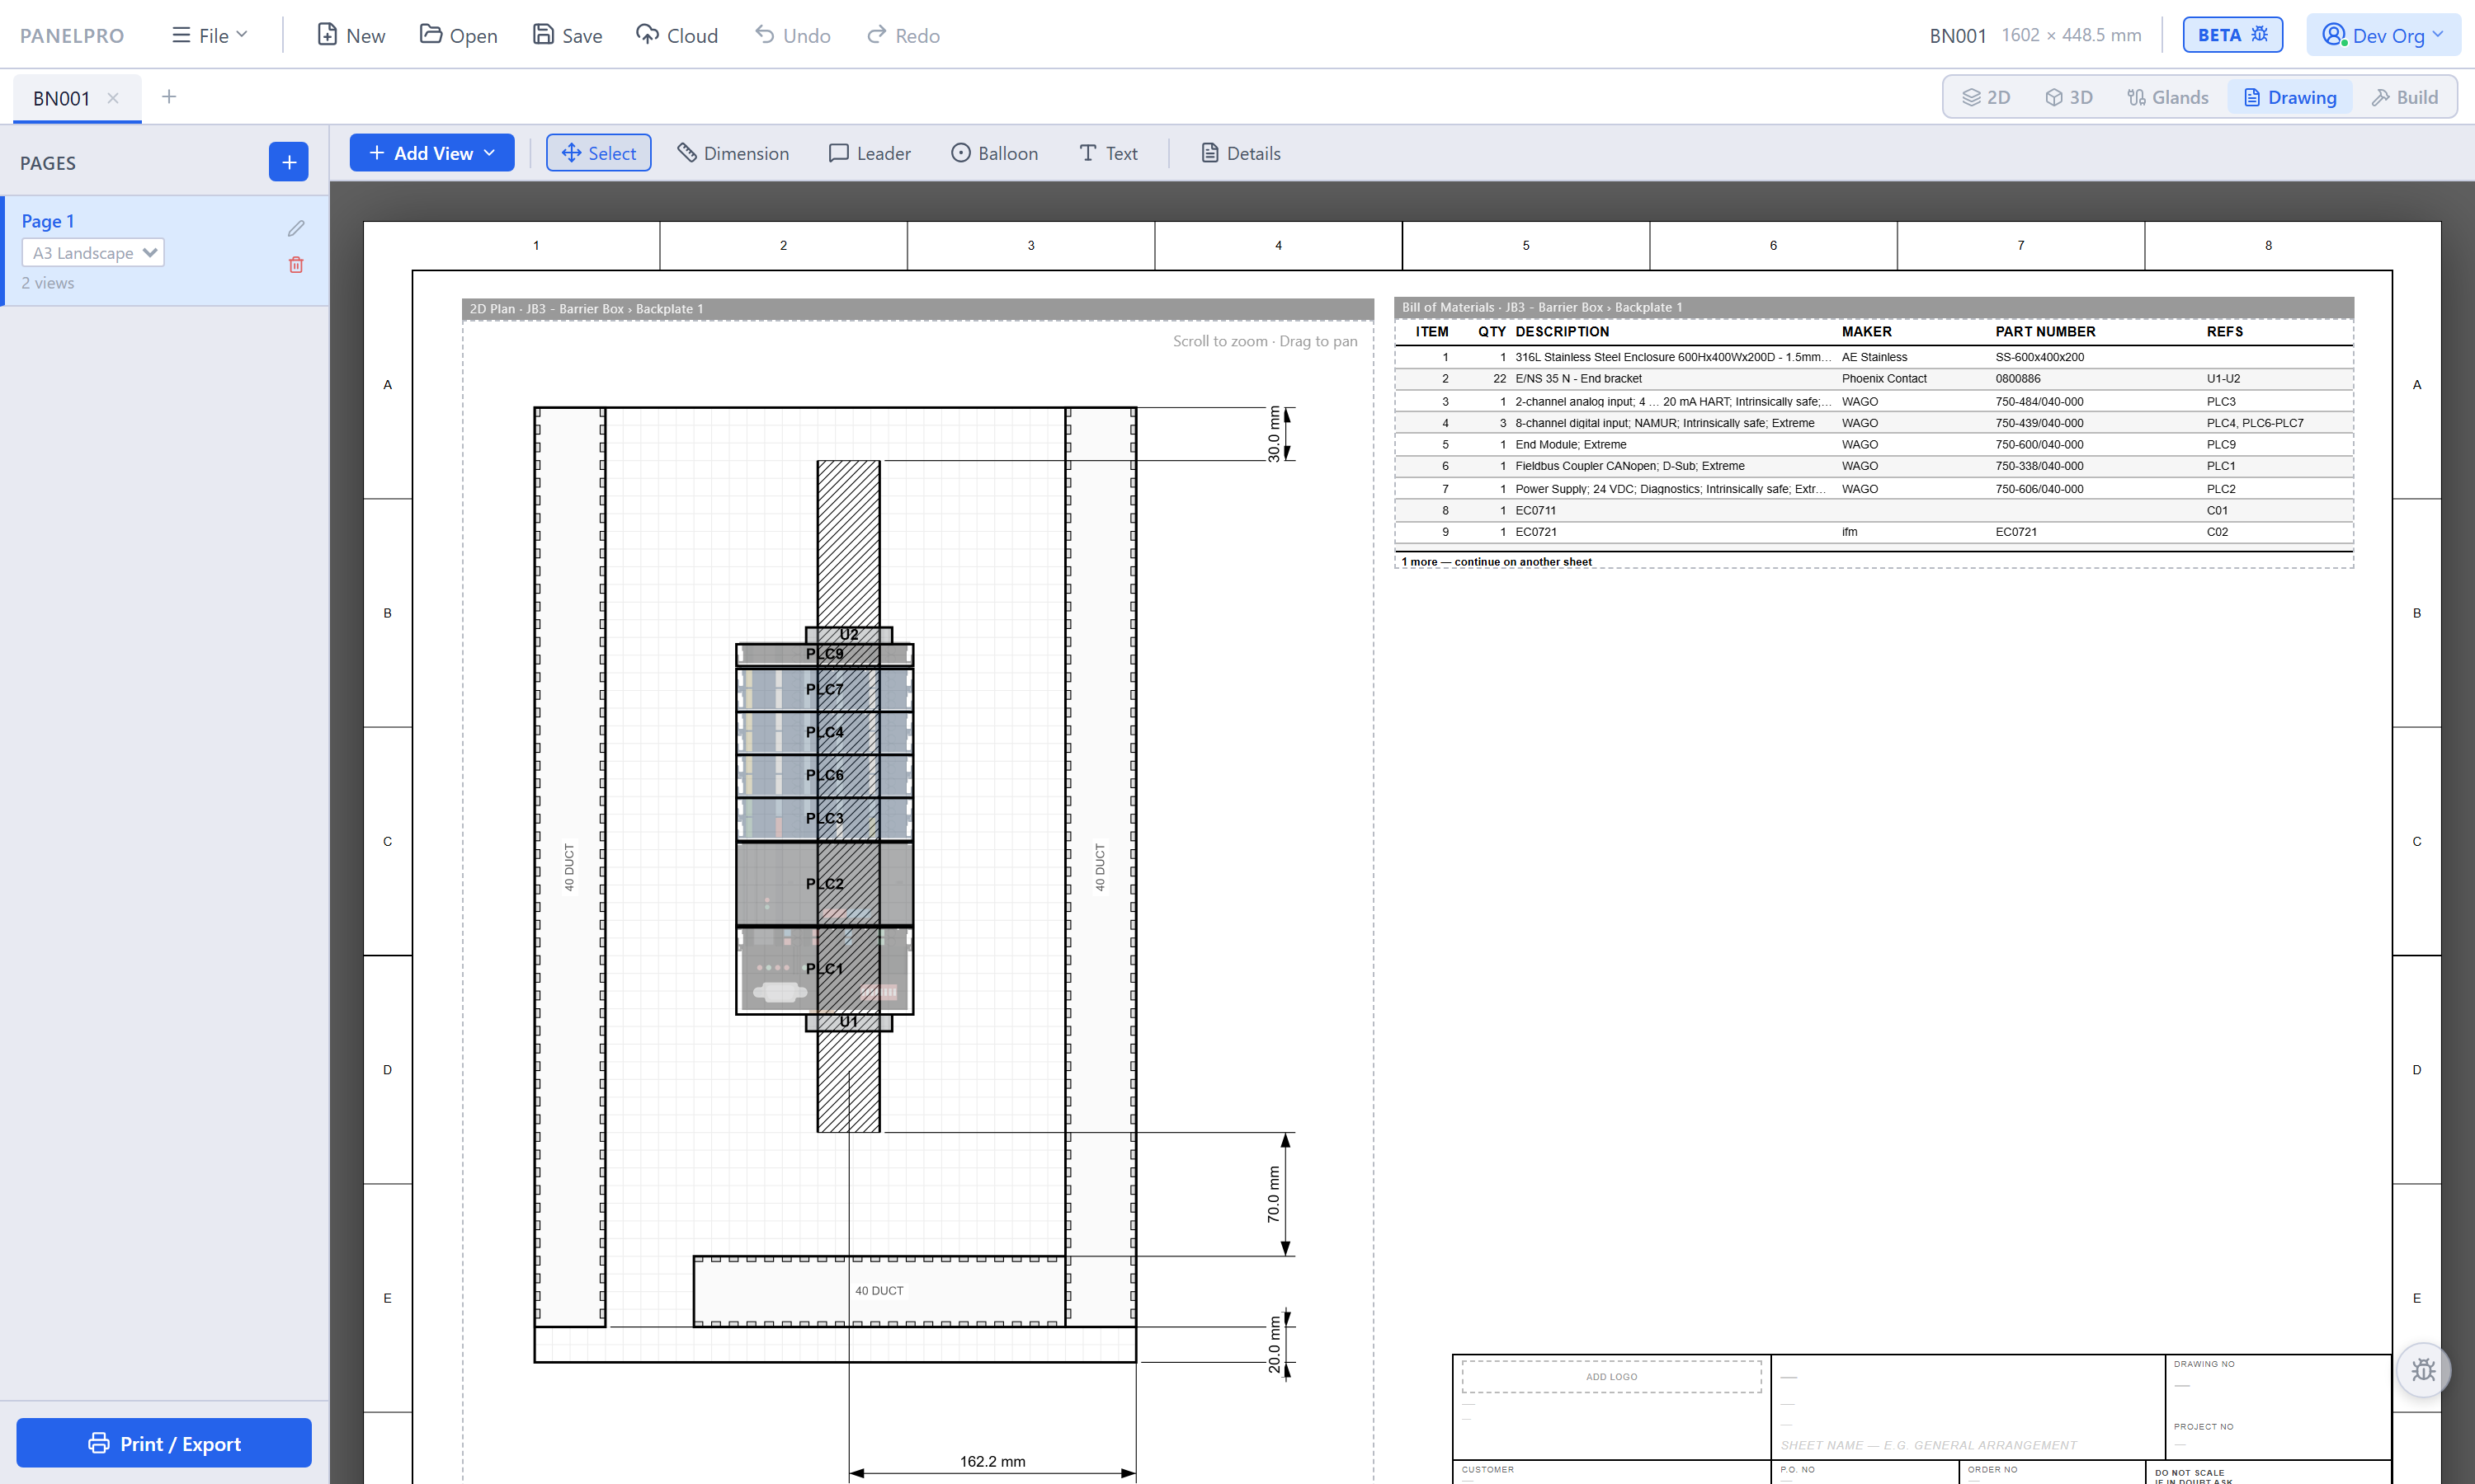This screenshot has width=2475, height=1484.
Task: Select the Bill of Materials view header
Action: (1874, 307)
